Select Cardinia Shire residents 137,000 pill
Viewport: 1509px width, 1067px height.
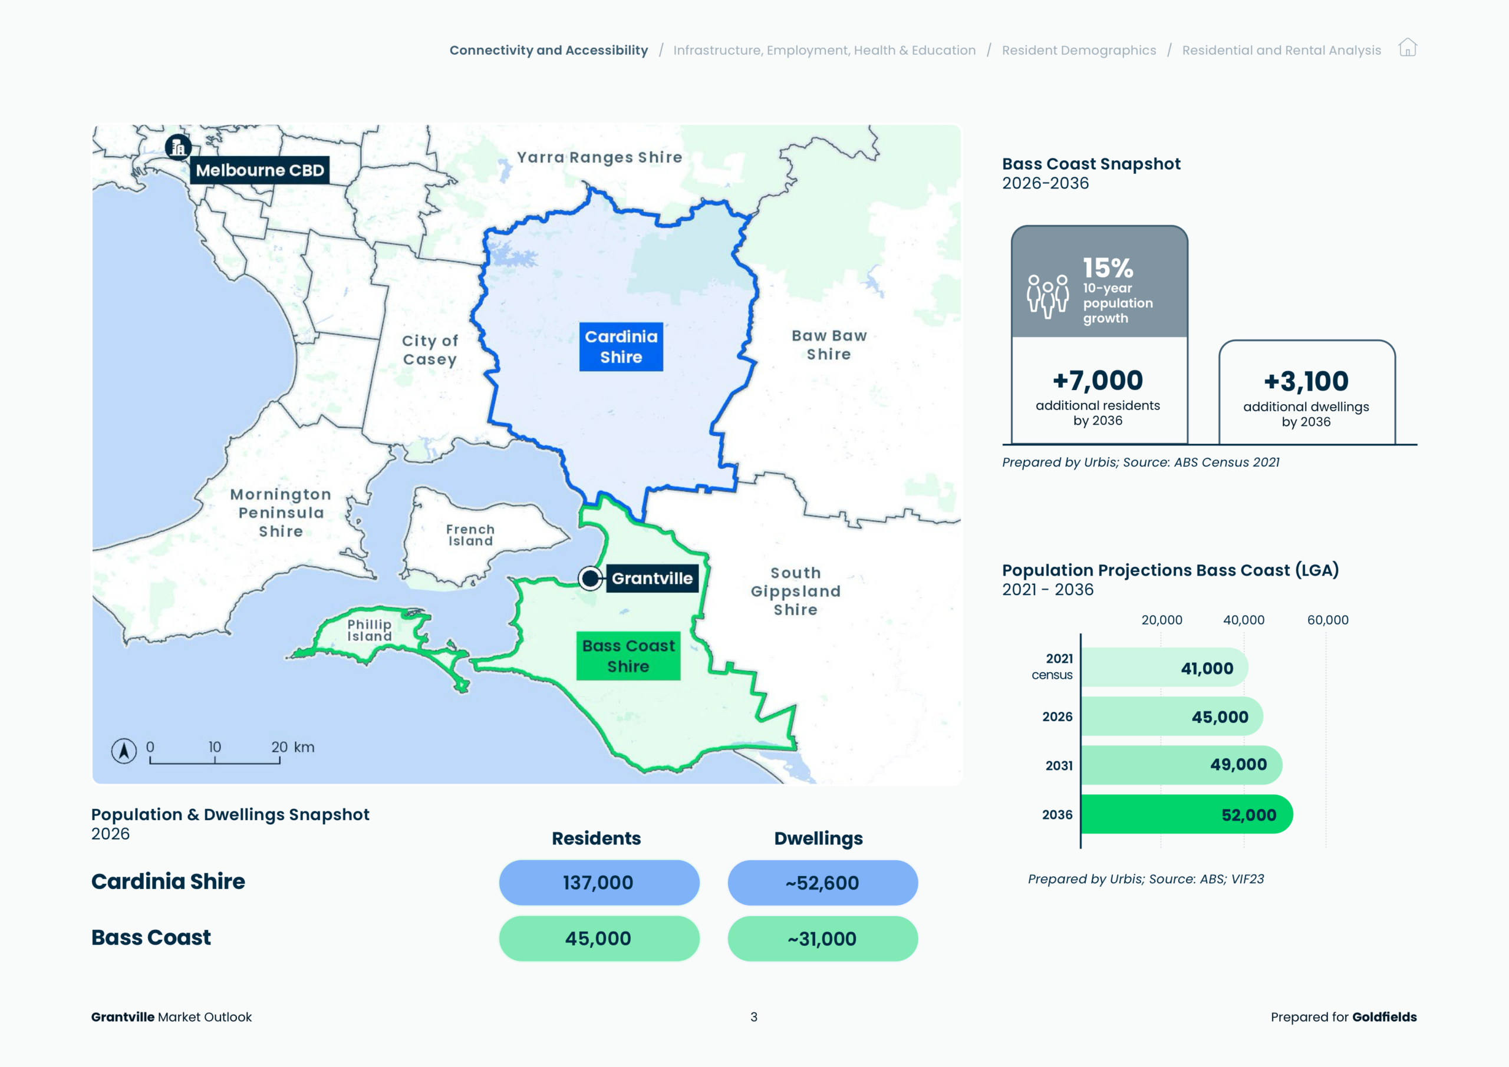click(x=599, y=883)
